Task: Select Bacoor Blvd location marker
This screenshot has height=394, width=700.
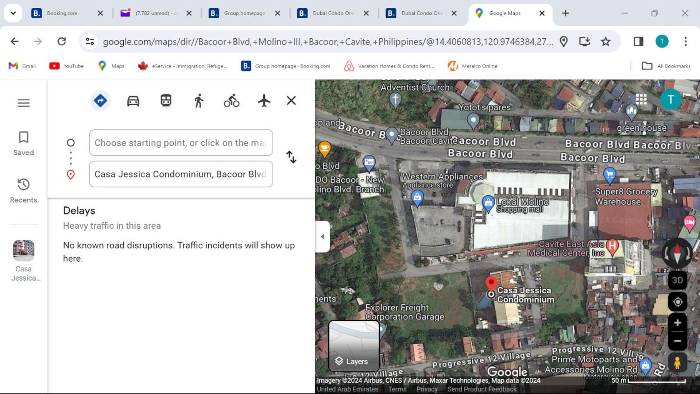Action: tap(391, 135)
